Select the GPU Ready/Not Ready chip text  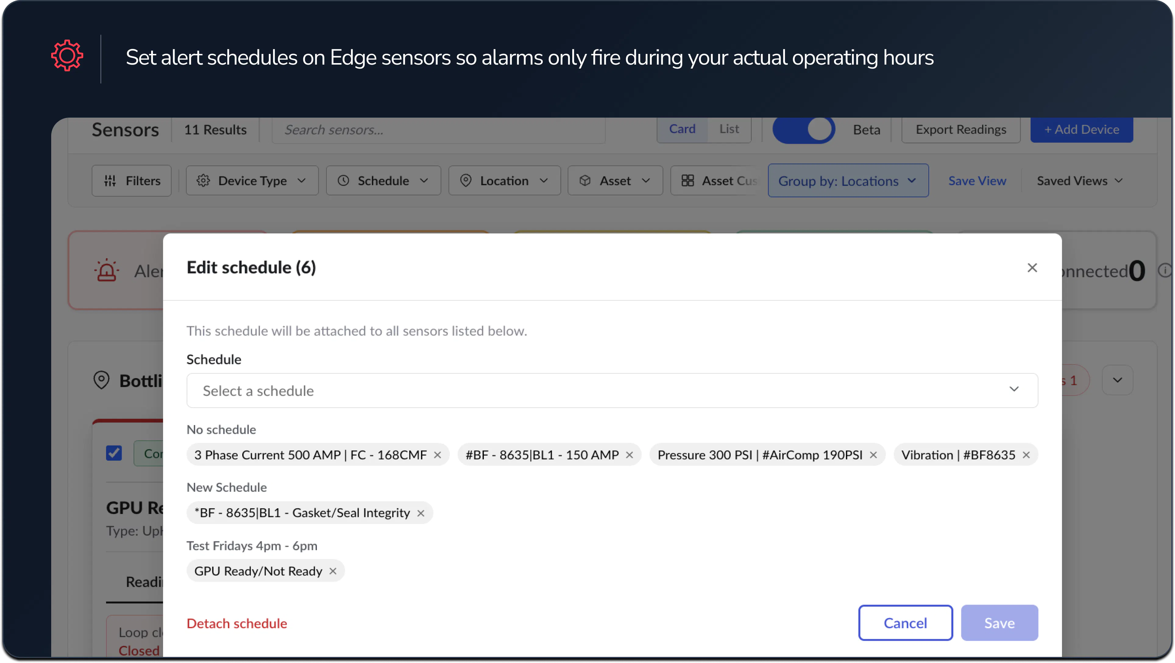258,571
